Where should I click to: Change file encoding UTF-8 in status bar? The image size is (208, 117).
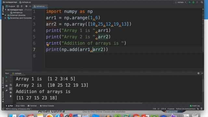pos(163,109)
